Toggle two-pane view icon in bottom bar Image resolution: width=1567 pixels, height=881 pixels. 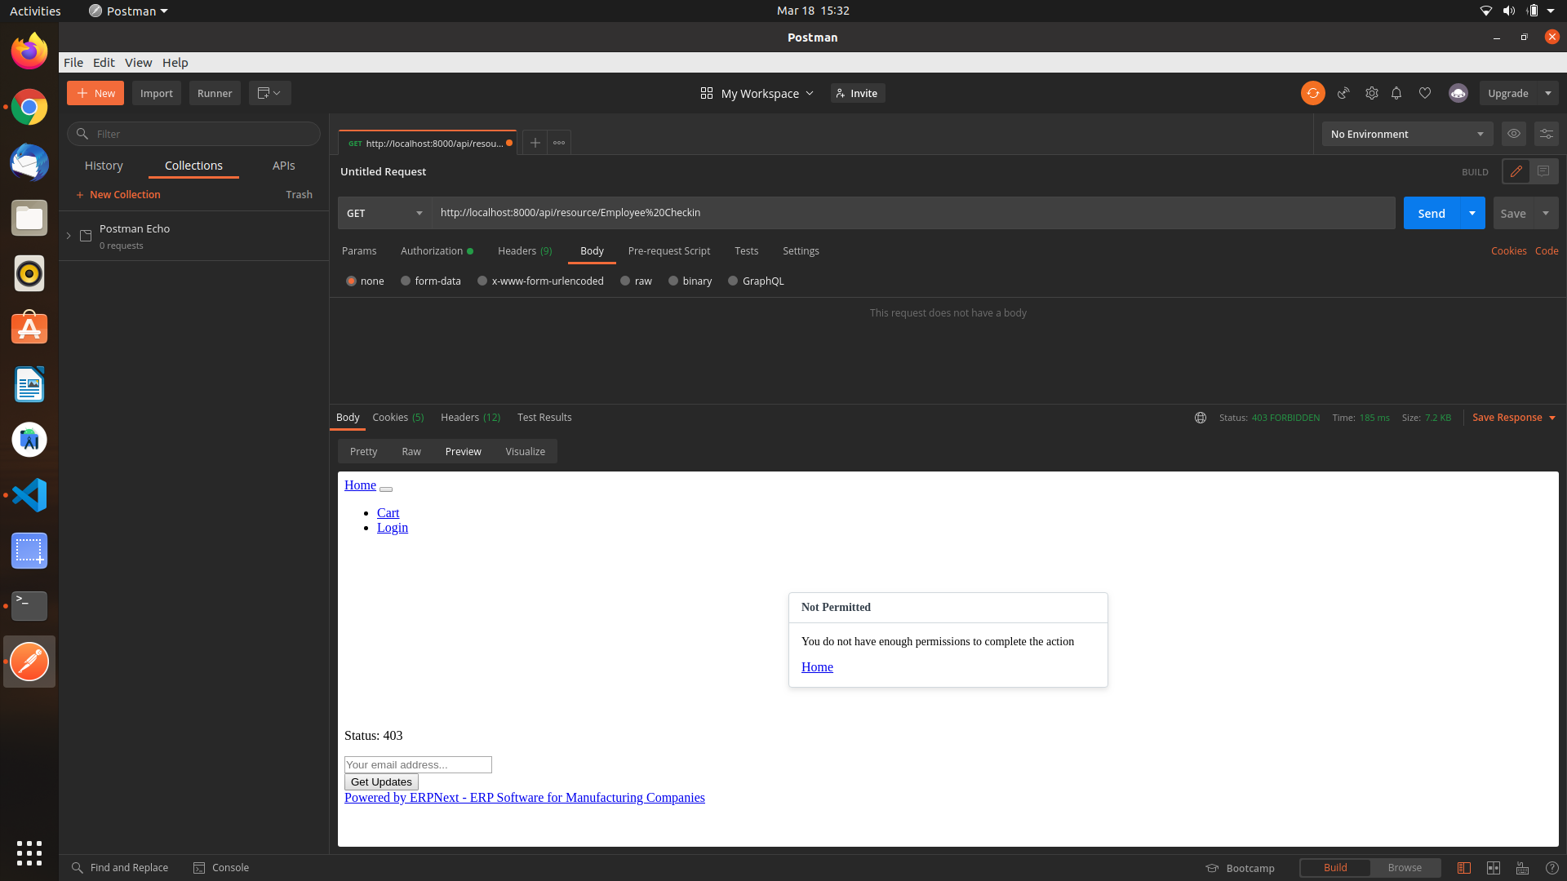tap(1494, 868)
